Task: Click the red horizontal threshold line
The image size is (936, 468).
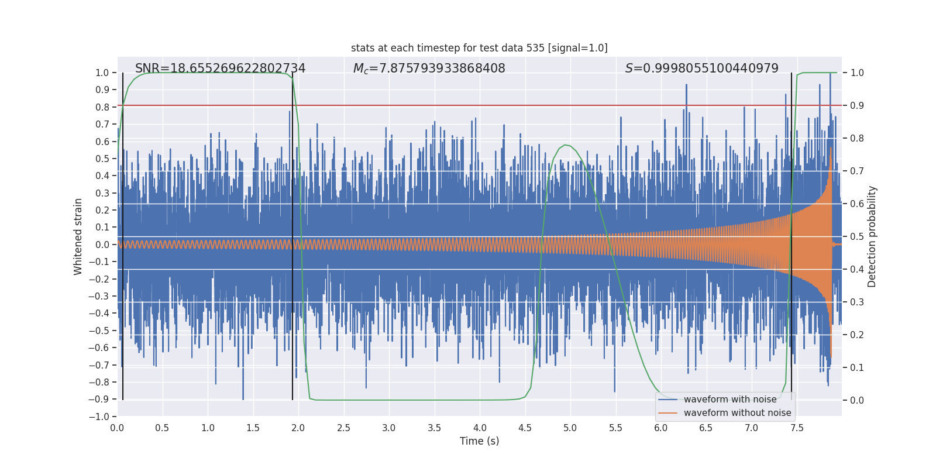Action: click(479, 106)
